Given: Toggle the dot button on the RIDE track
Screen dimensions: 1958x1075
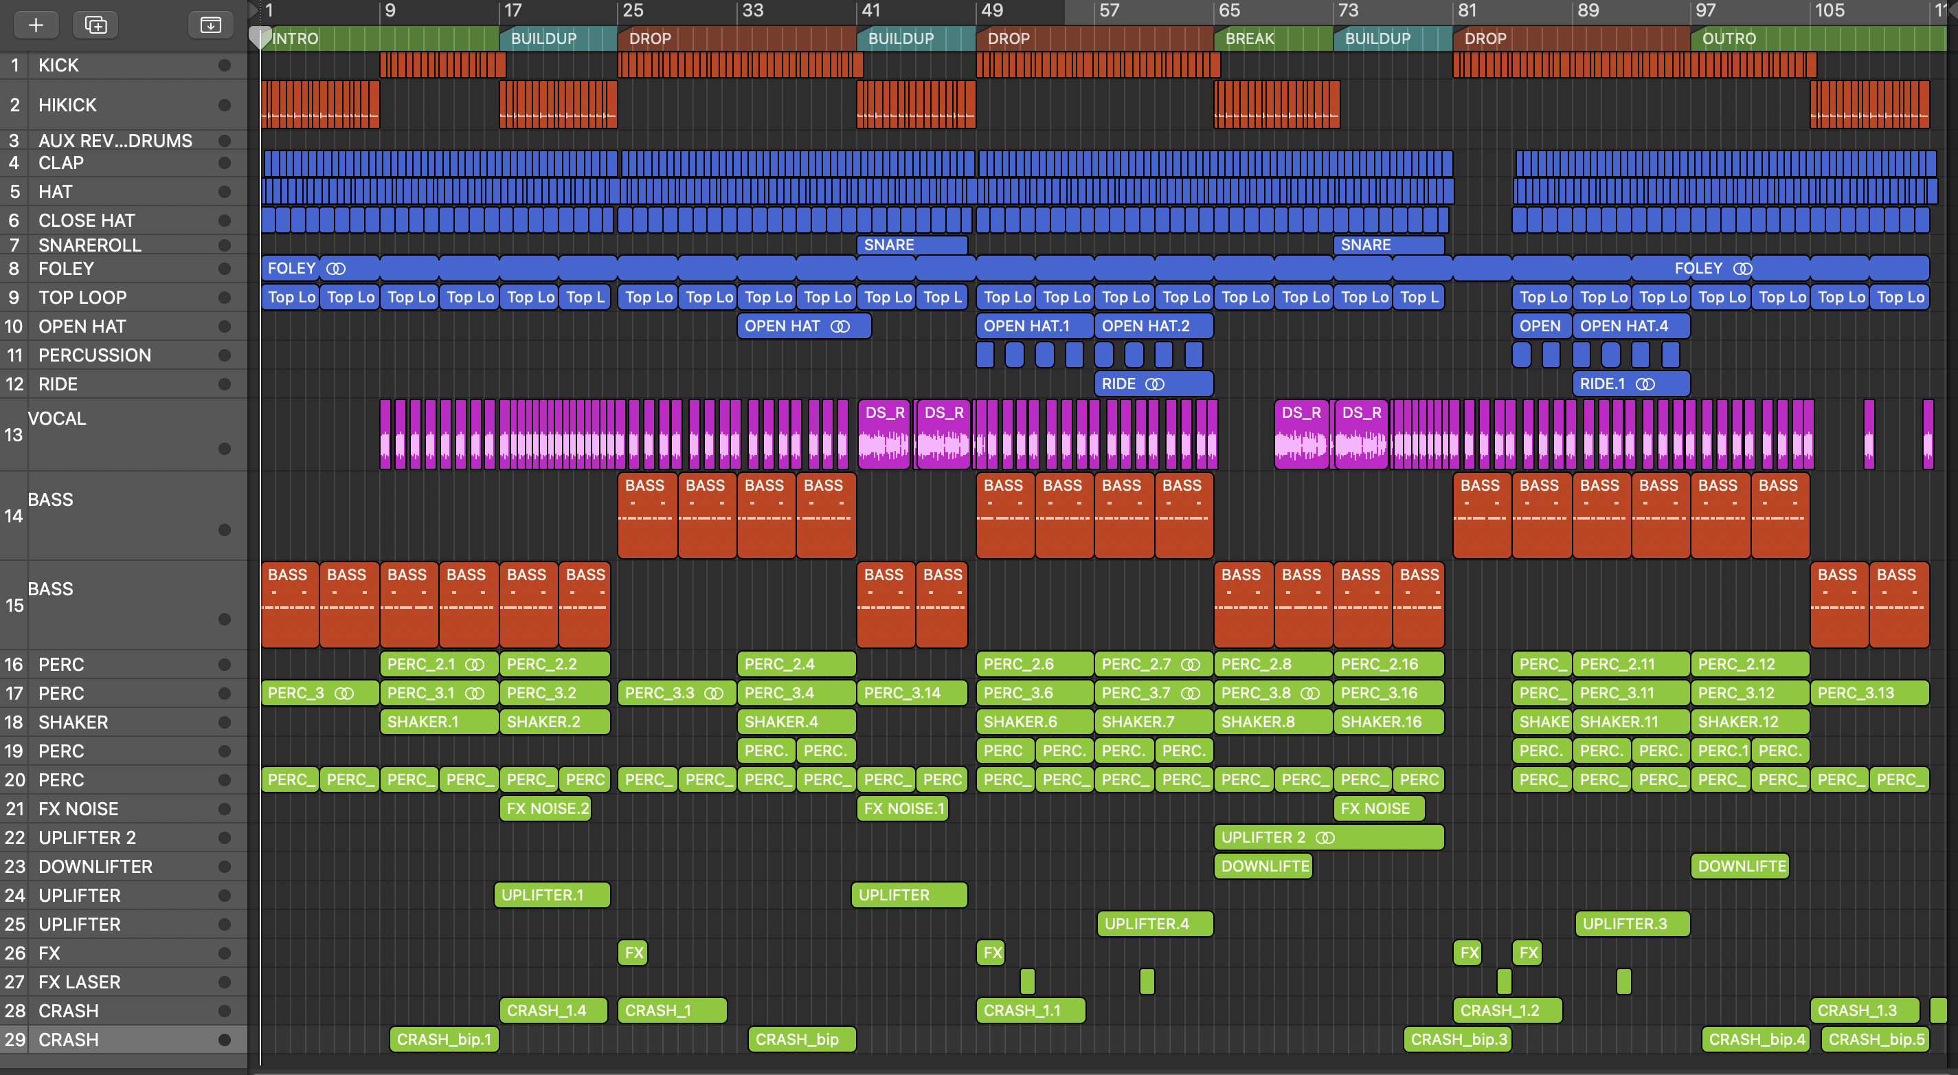Looking at the screenshot, I should click(x=224, y=384).
